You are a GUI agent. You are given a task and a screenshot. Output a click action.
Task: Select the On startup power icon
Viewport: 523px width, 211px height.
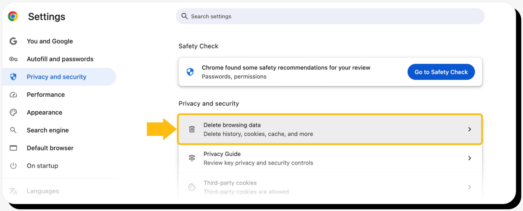13,166
